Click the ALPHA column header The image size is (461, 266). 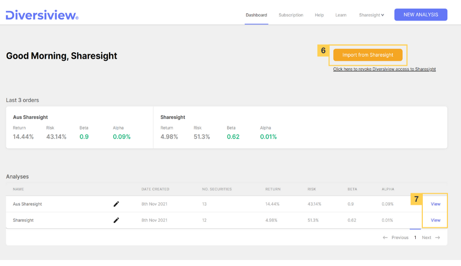(x=388, y=189)
